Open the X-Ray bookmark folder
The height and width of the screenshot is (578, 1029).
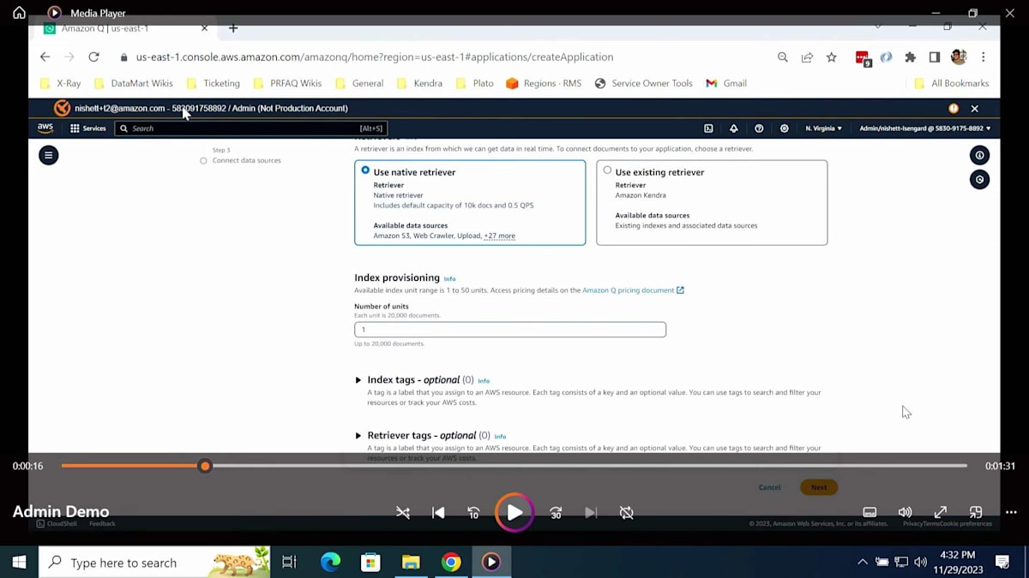pos(60,83)
